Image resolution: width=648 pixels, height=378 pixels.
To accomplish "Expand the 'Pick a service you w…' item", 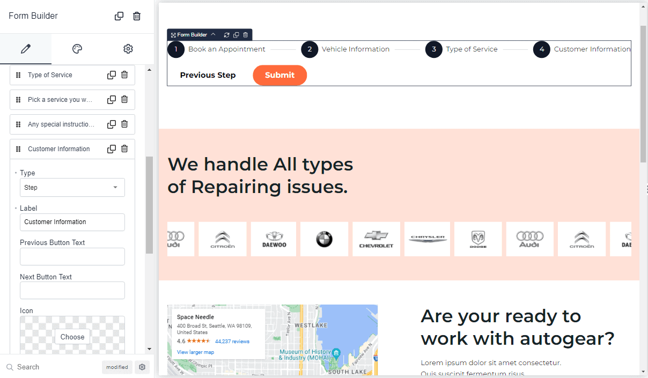I will point(72,100).
